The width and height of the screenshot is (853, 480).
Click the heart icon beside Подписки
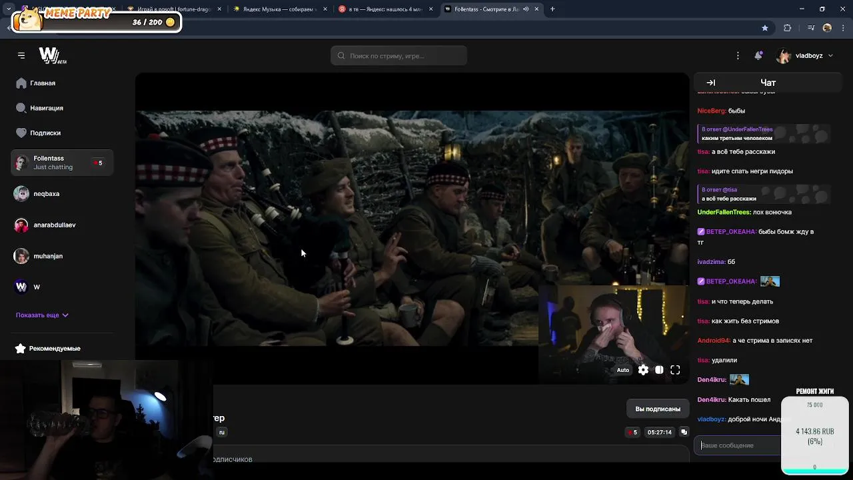click(21, 133)
